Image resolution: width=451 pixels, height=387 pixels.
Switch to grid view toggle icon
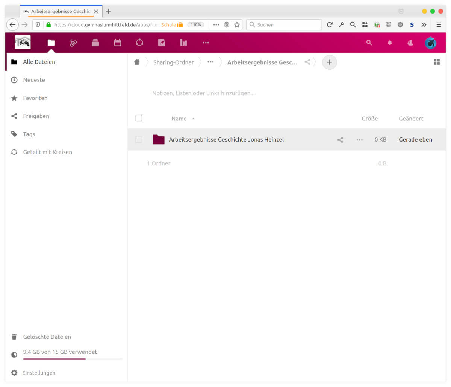(437, 62)
